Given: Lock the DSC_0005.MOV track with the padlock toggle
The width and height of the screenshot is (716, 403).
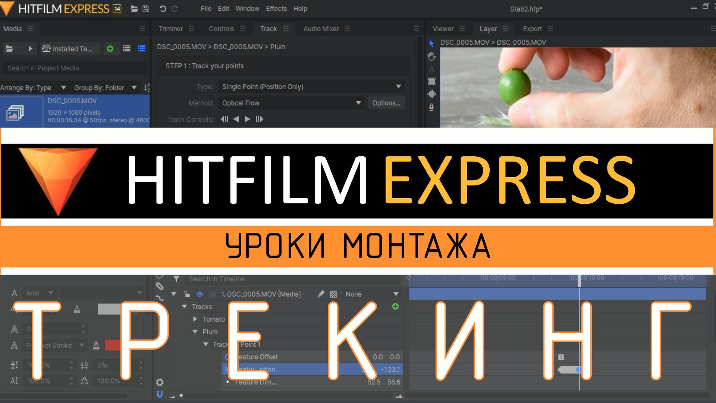Looking at the screenshot, I should (x=187, y=294).
